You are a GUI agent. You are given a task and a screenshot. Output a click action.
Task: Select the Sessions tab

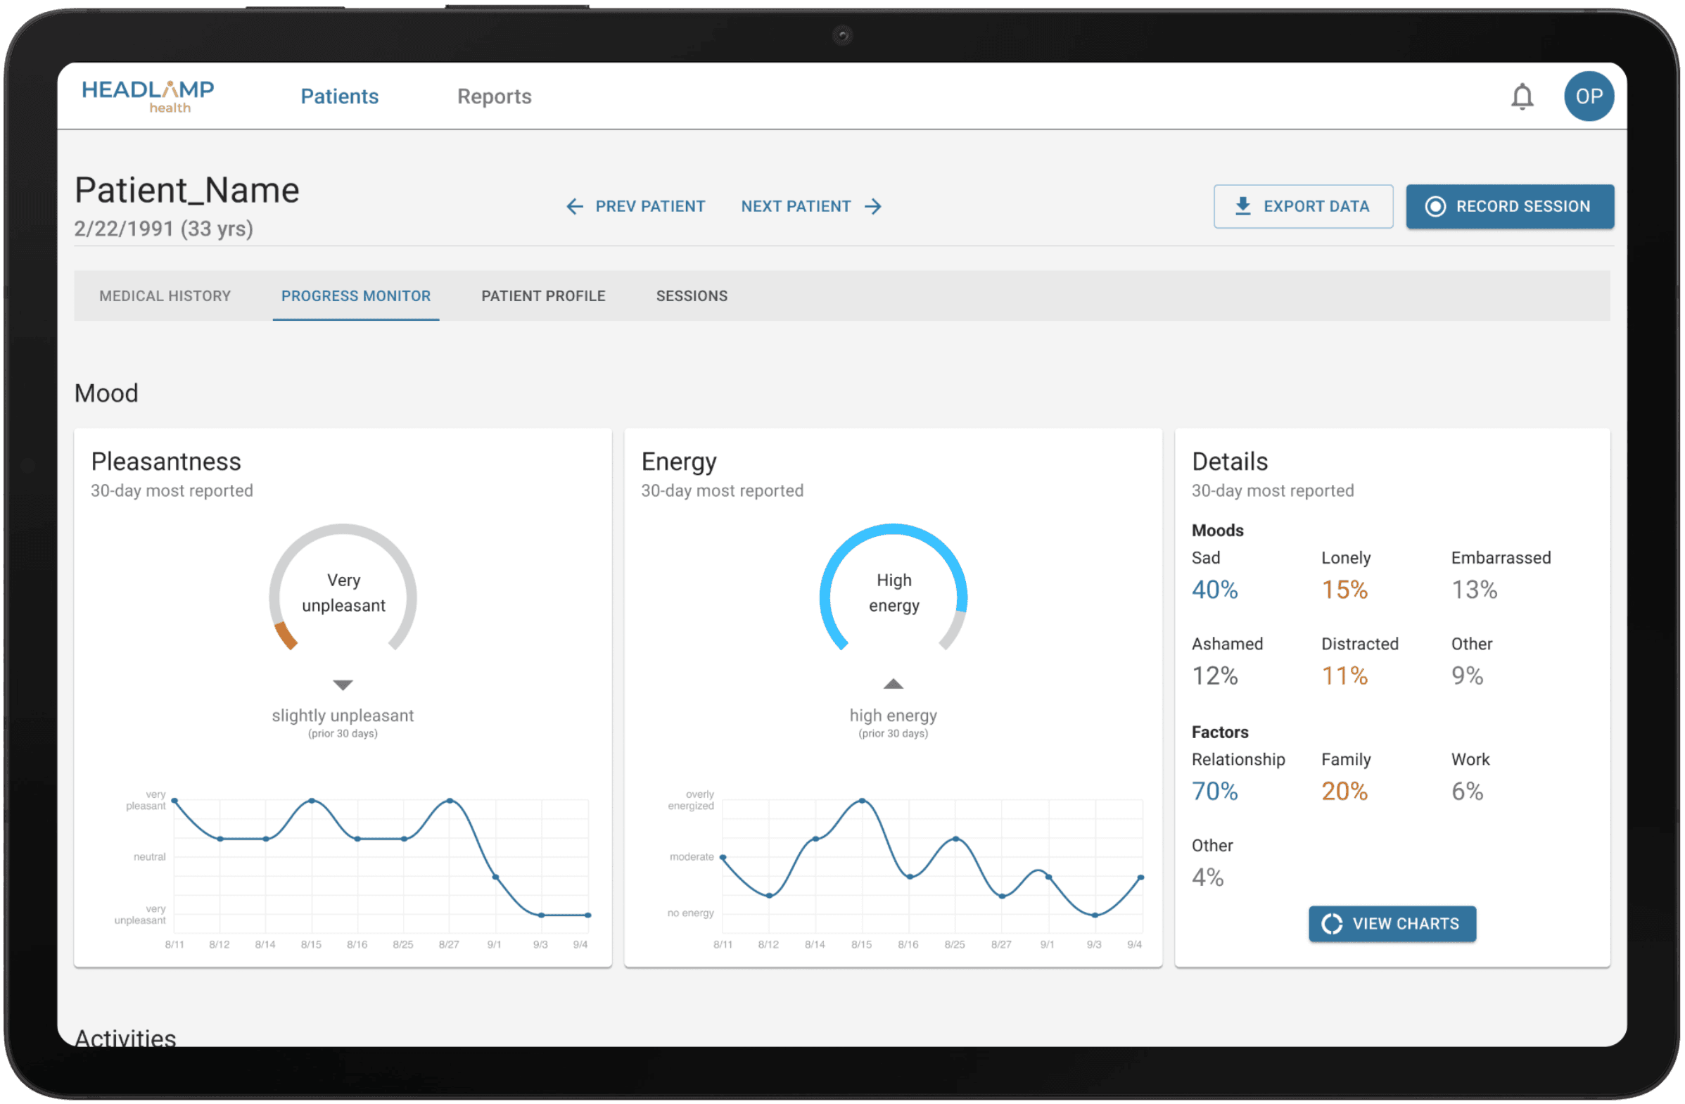pyautogui.click(x=691, y=296)
